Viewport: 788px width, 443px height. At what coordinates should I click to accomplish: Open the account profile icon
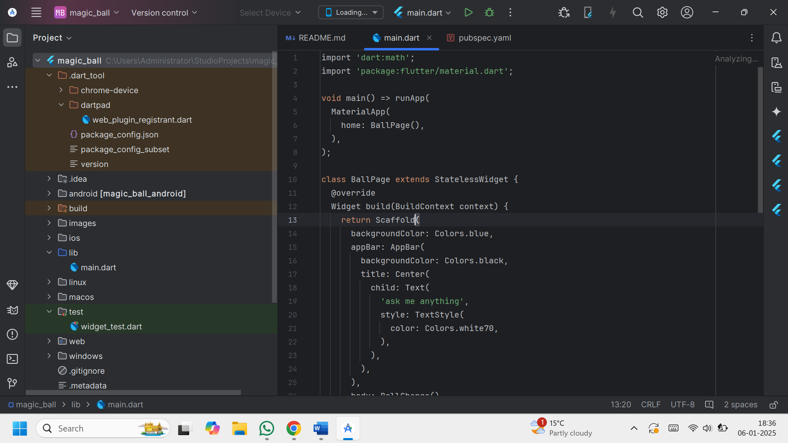(687, 12)
